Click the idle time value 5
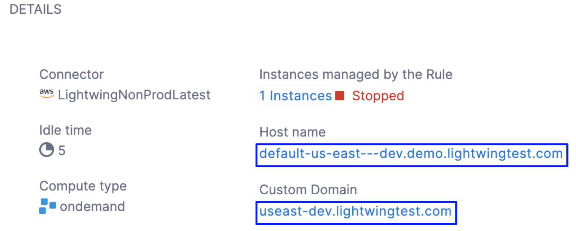The height and width of the screenshot is (231, 576). pyautogui.click(x=62, y=150)
